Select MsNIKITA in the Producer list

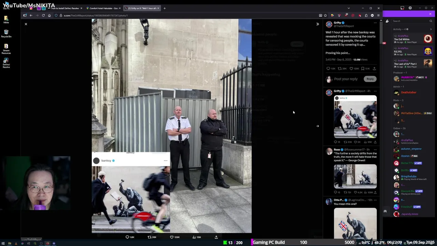412,79
